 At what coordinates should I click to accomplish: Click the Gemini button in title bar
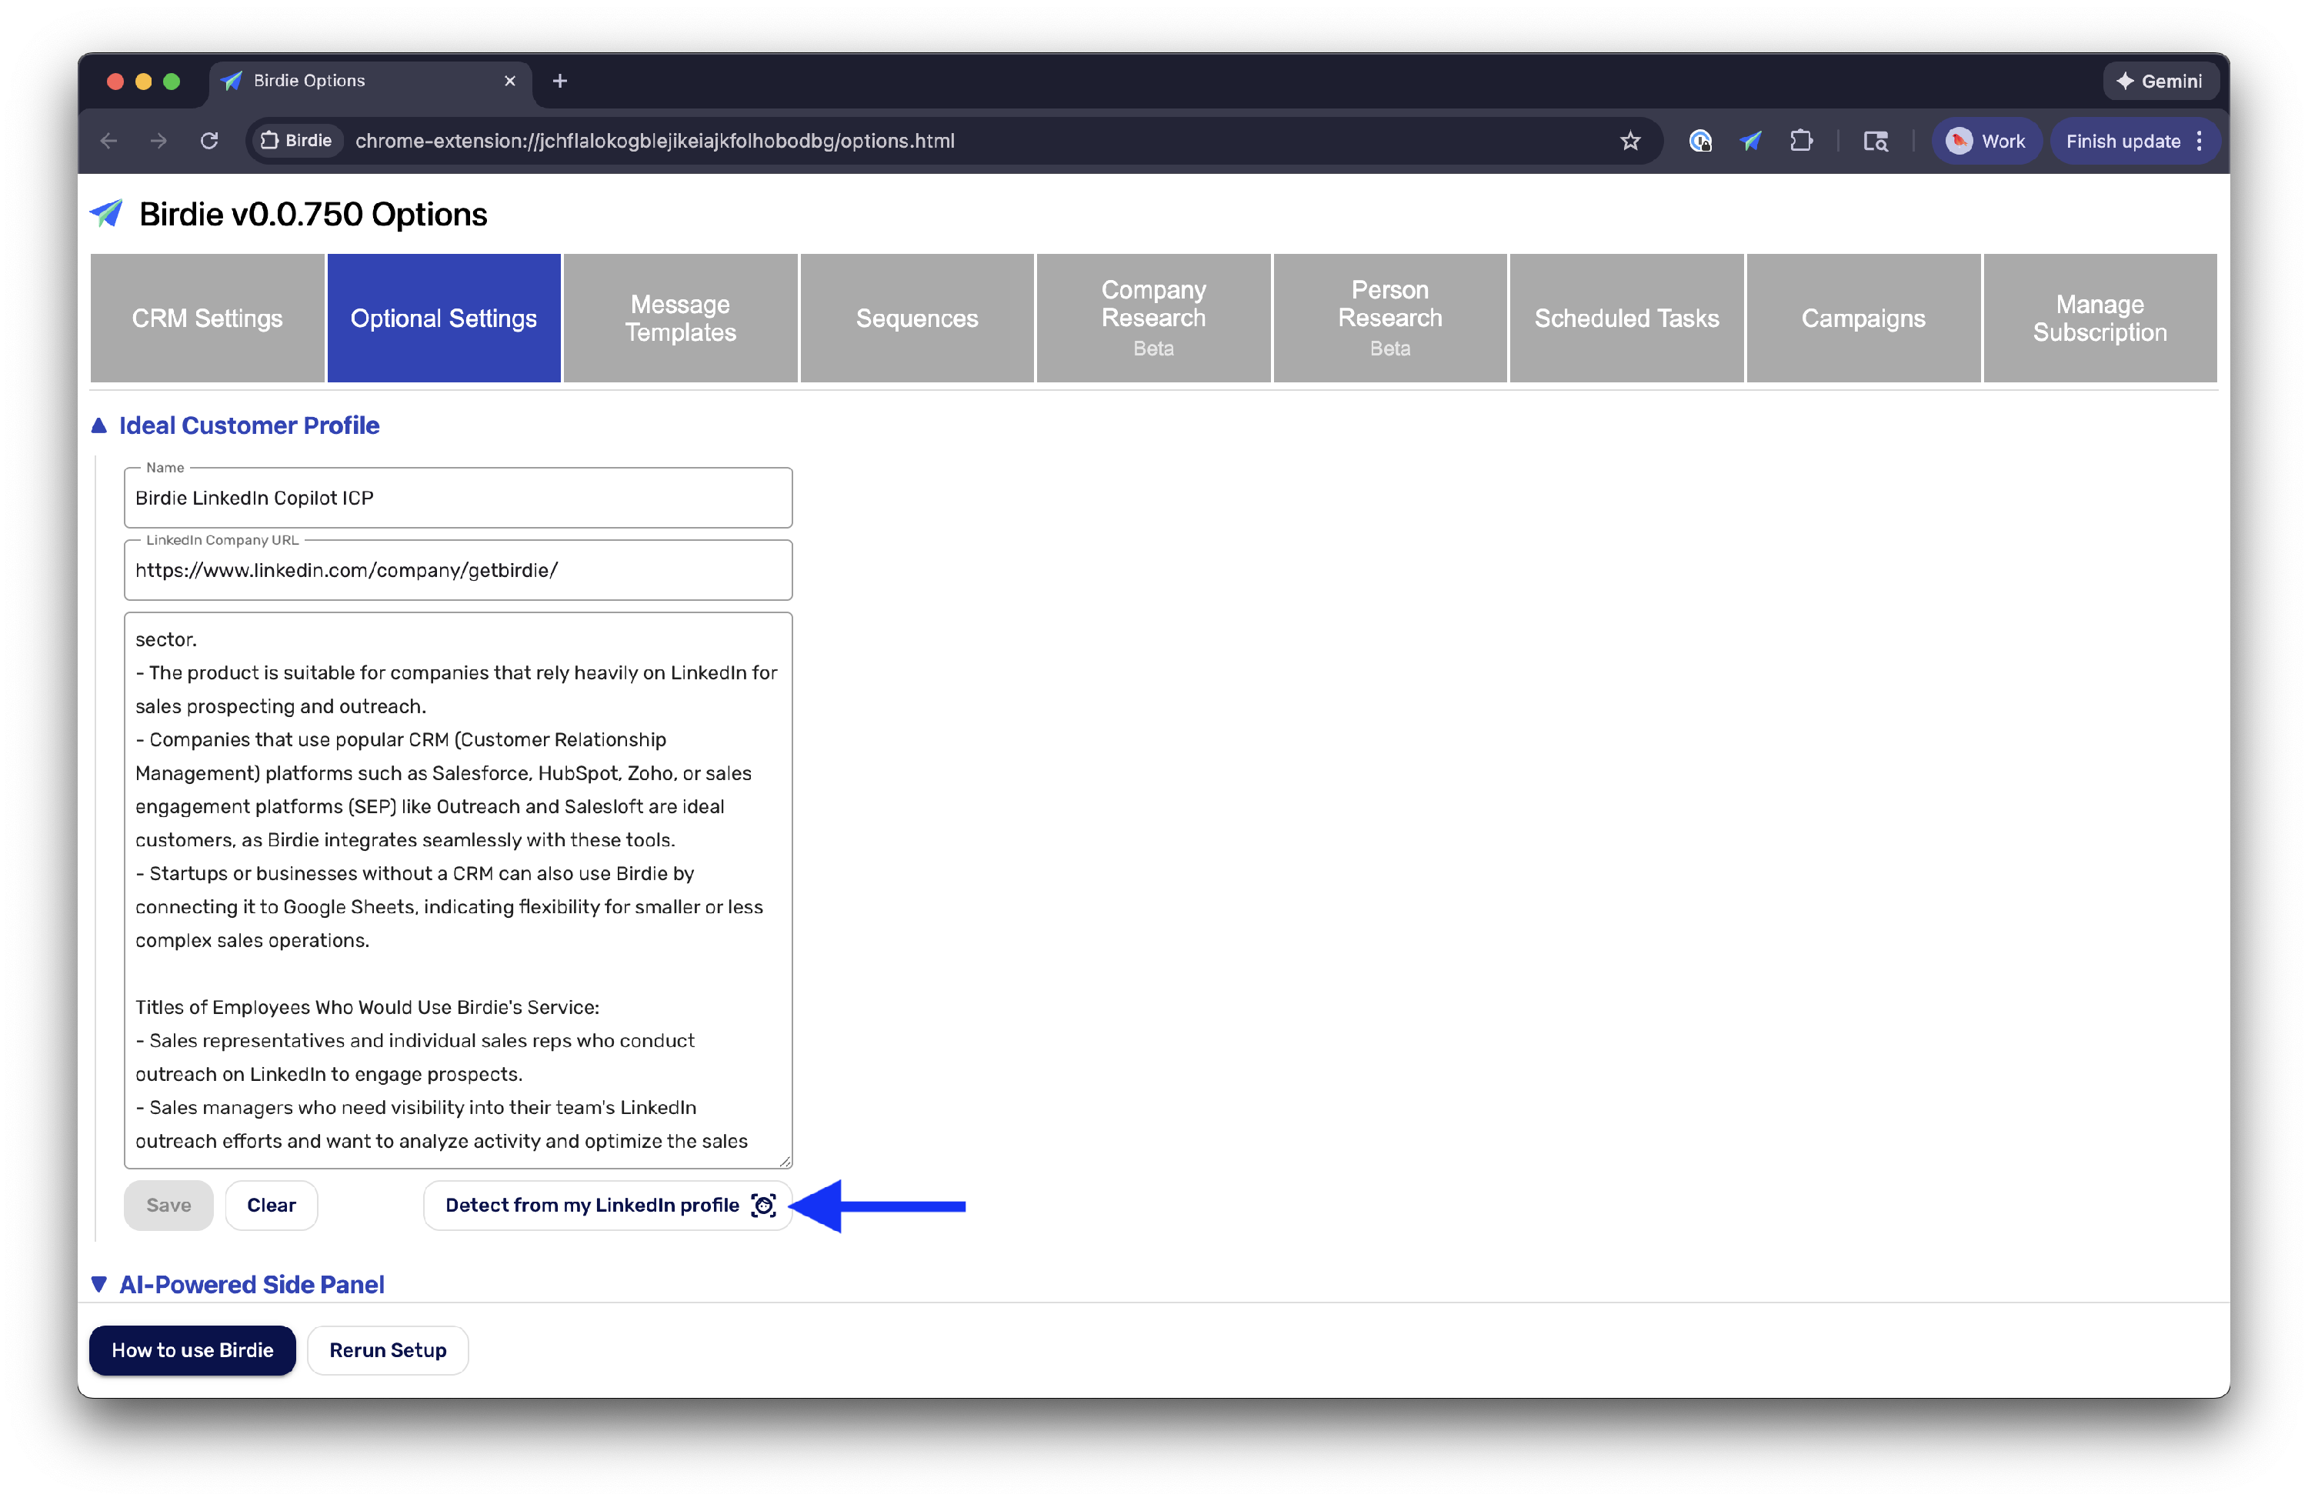2159,82
